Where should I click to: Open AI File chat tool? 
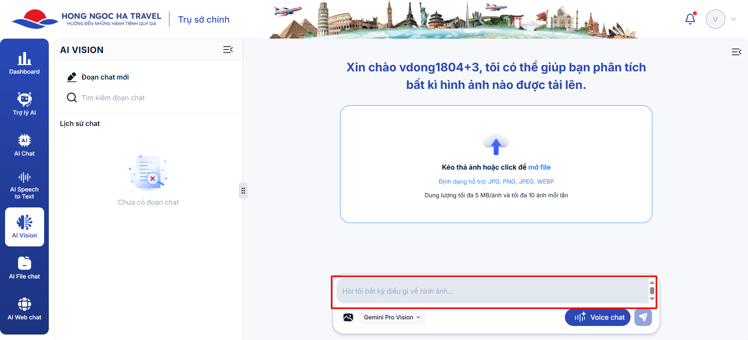24,268
